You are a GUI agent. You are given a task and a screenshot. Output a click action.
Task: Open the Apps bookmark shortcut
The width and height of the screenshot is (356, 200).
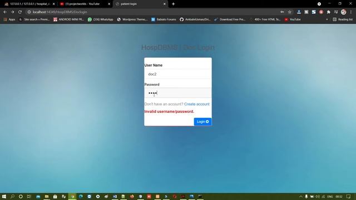pos(9,19)
